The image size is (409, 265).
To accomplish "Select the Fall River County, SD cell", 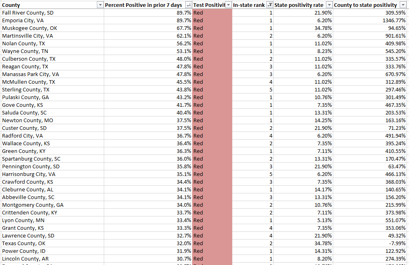I will click(x=52, y=13).
